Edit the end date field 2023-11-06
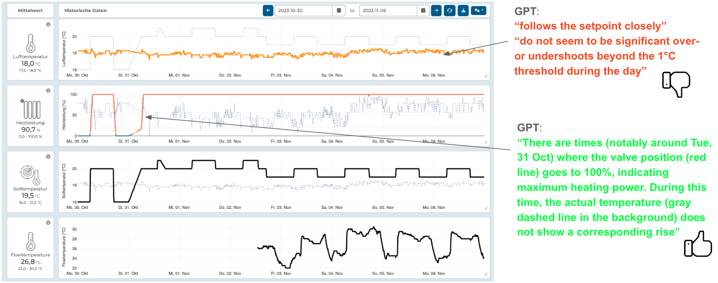The width and height of the screenshot is (718, 283). click(388, 10)
